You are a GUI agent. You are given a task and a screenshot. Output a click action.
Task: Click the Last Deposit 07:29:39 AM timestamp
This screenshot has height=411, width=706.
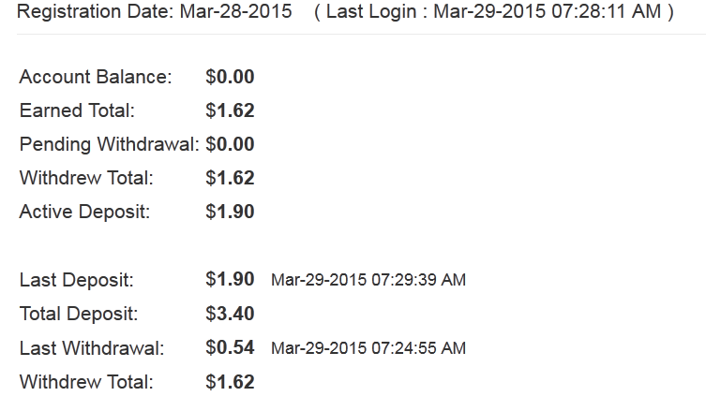[x=368, y=280]
